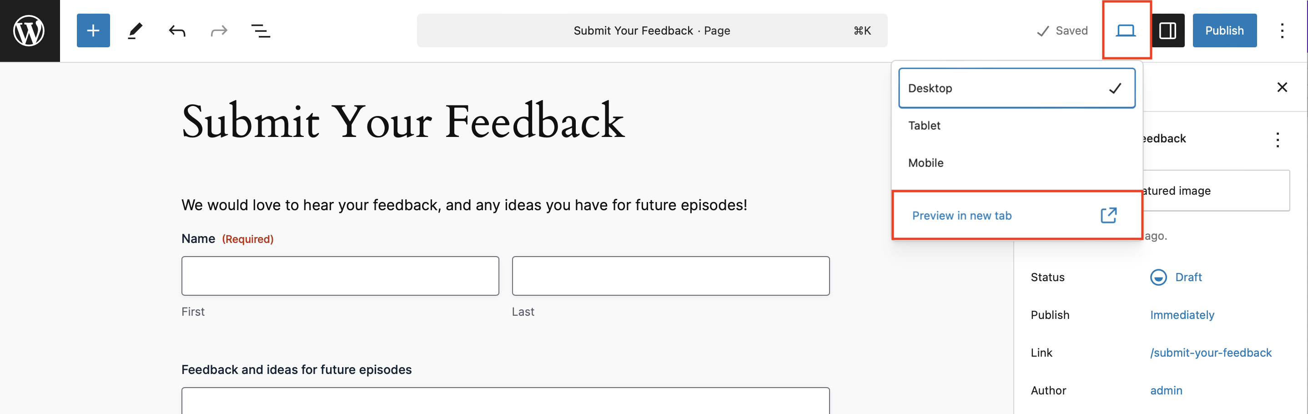This screenshot has height=414, width=1308.
Task: Choose Mobile preview option
Action: 1016,163
